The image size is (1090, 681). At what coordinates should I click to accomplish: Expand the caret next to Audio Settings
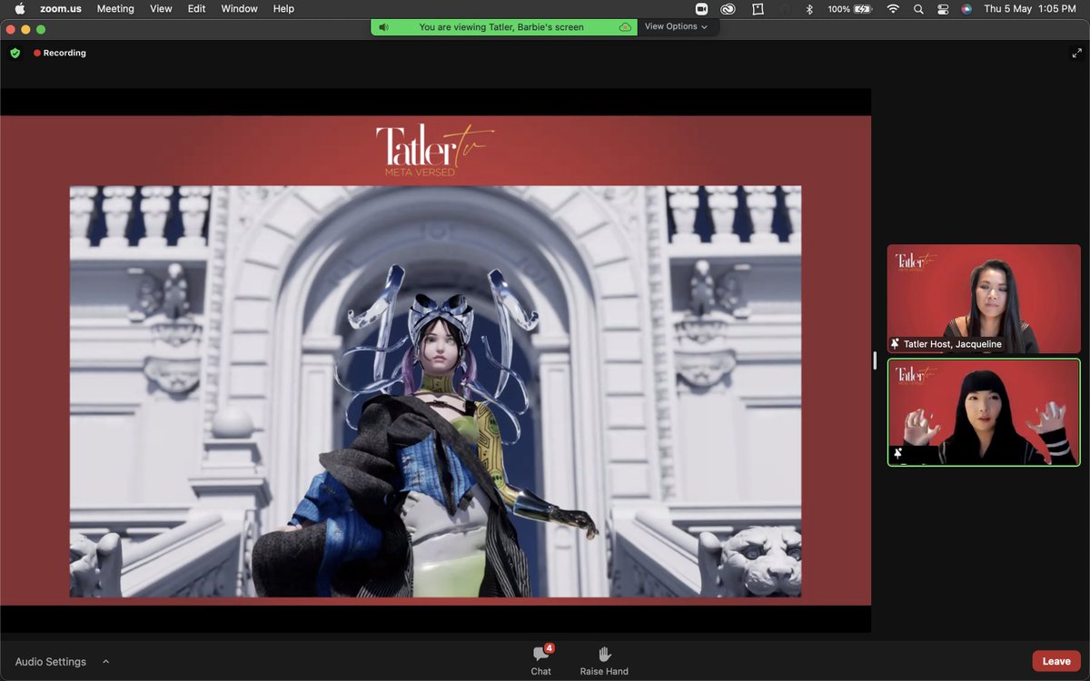coord(105,662)
